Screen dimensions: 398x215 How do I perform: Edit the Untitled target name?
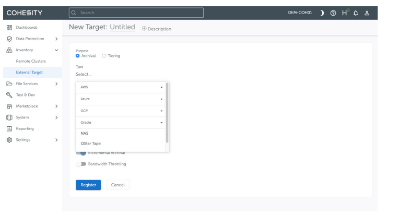pos(122,27)
